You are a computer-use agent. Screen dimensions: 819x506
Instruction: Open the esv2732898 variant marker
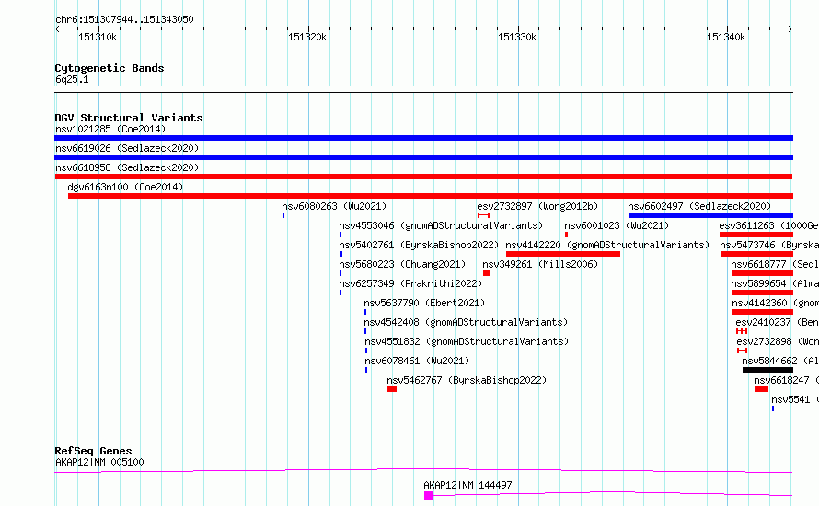[743, 351]
